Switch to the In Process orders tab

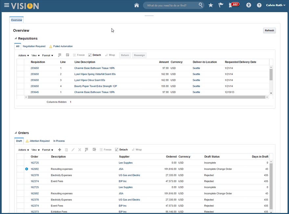tap(59, 141)
